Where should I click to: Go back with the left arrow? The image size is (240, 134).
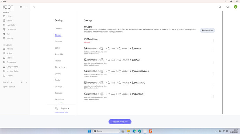pyautogui.click(x=34, y=7)
